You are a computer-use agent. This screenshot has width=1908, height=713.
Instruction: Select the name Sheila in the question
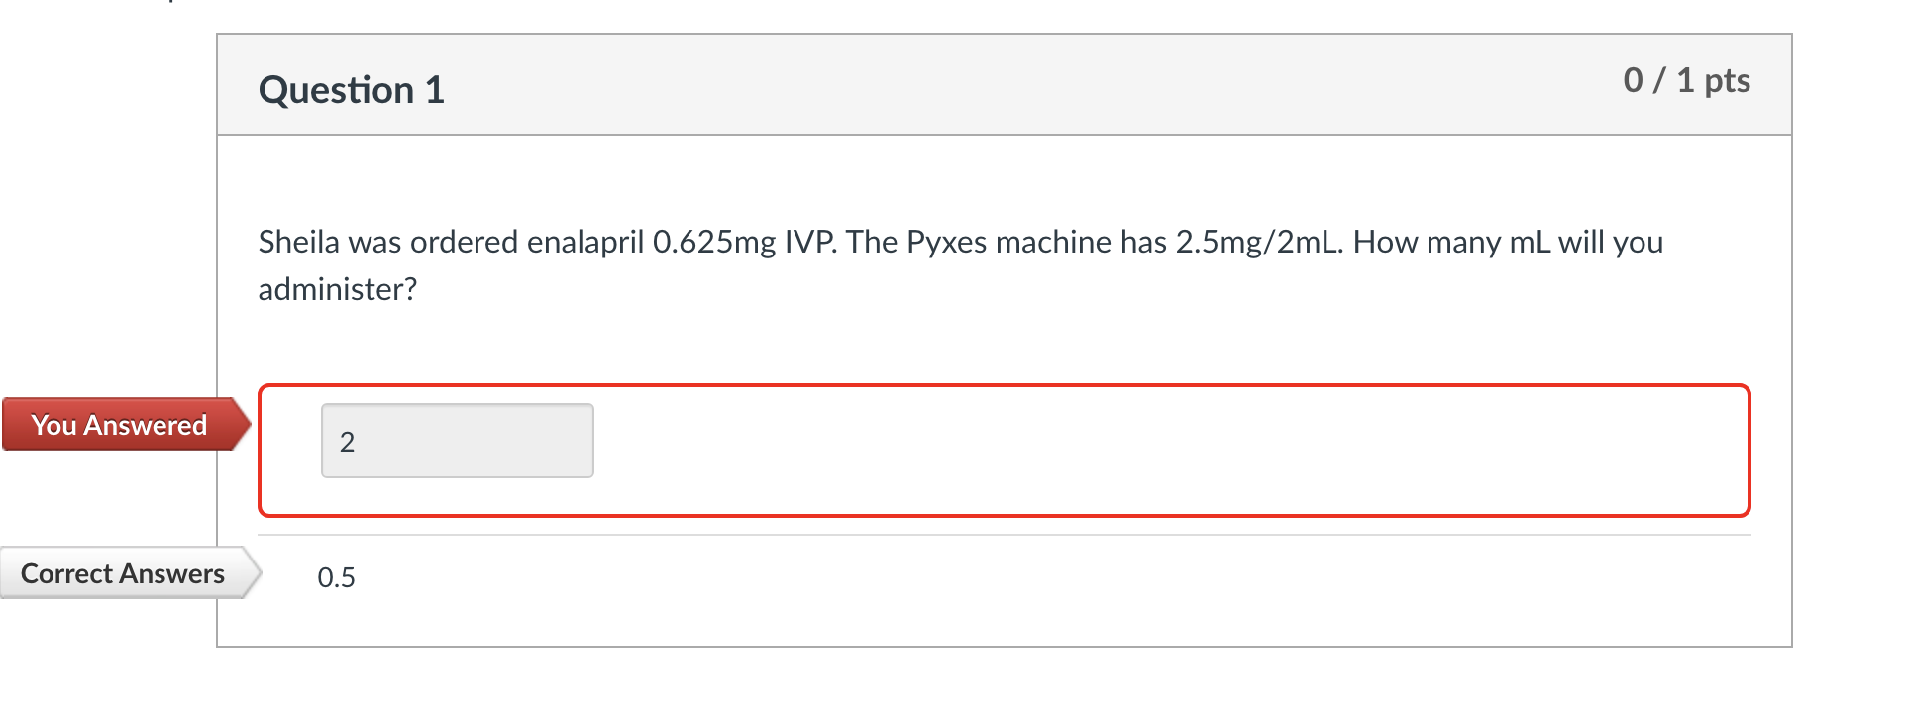pos(299,241)
